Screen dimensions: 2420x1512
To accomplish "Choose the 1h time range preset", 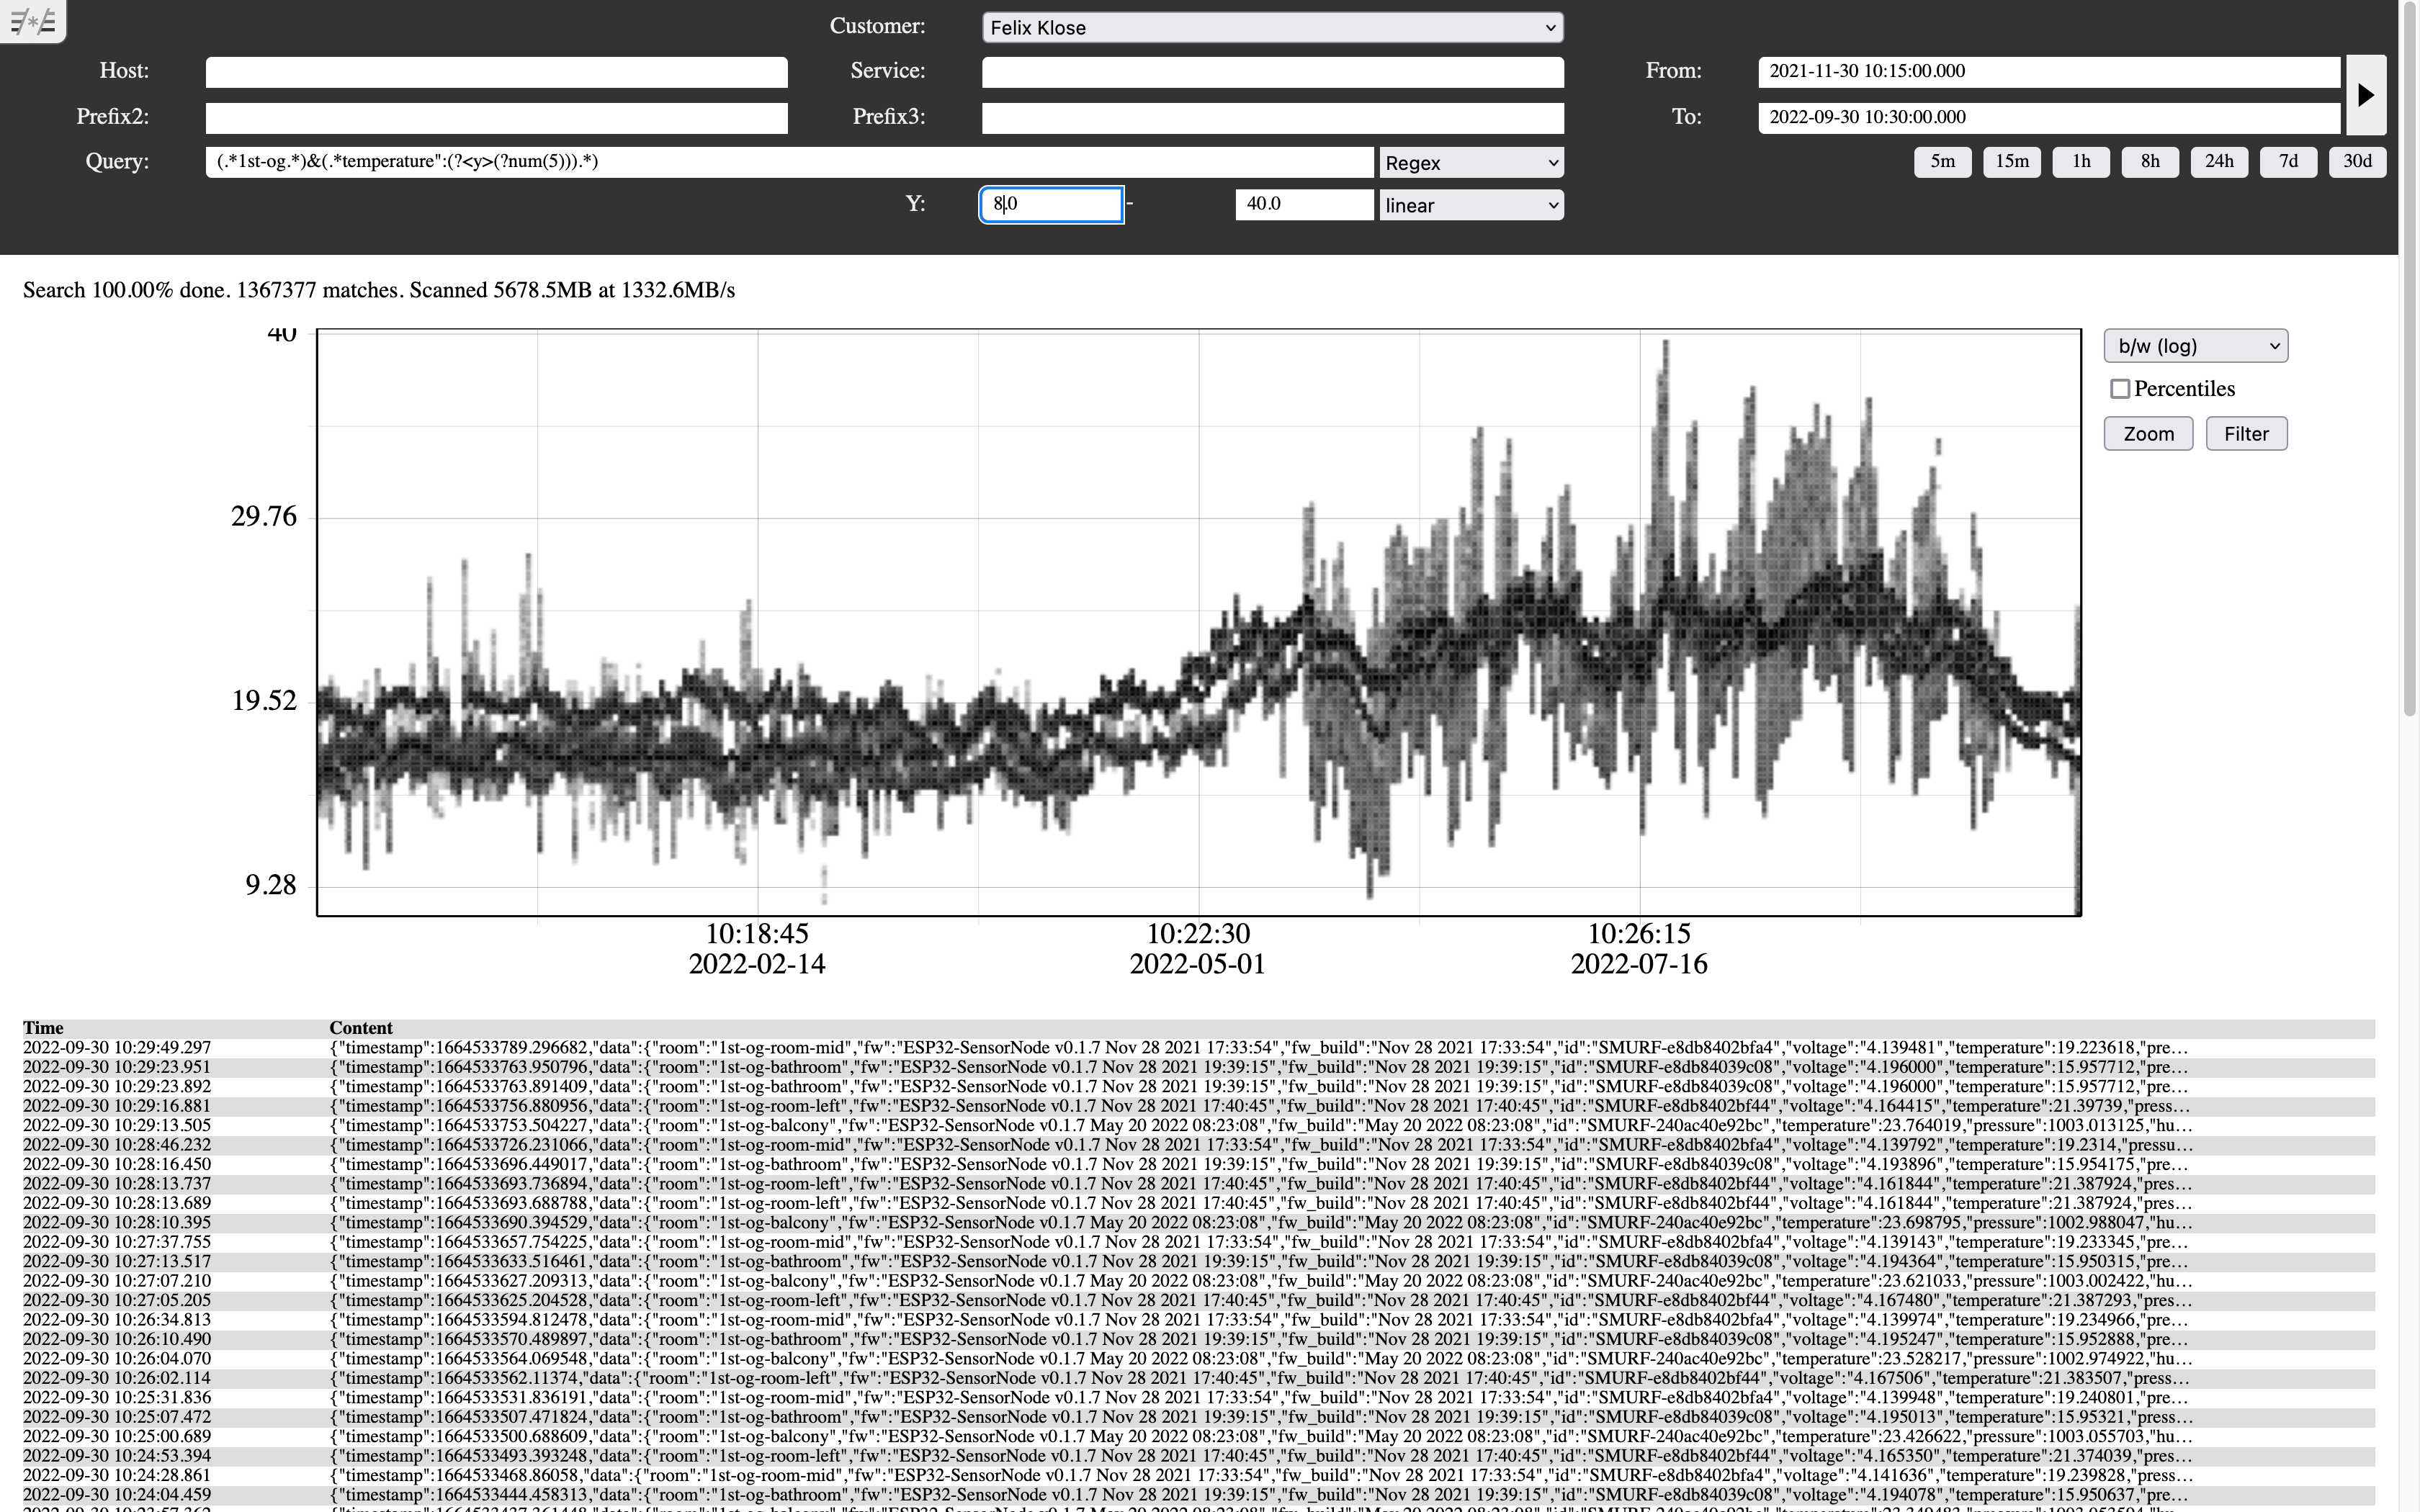I will click(2081, 162).
